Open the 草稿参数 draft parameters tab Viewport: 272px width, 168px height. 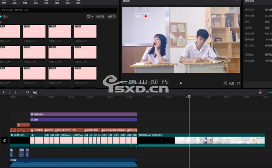click(249, 1)
